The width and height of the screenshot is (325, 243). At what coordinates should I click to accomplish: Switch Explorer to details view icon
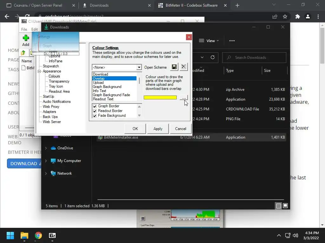pyautogui.click(x=279, y=206)
